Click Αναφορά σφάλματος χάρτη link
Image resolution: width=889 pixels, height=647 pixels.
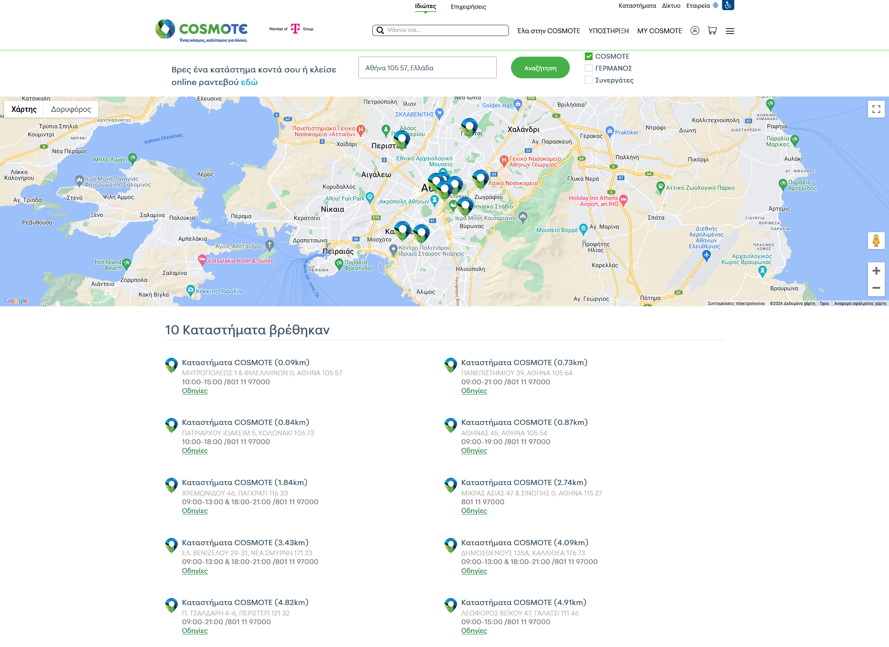click(860, 304)
